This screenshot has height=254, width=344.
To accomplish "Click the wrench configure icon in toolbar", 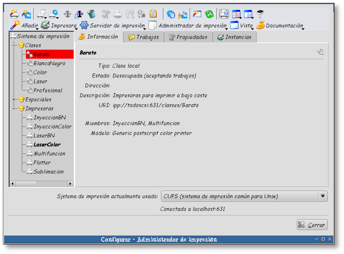I will pyautogui.click(x=106, y=14).
